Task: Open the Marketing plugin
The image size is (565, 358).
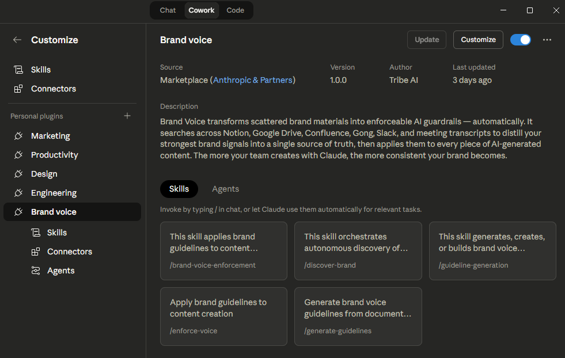Action: pos(72,136)
